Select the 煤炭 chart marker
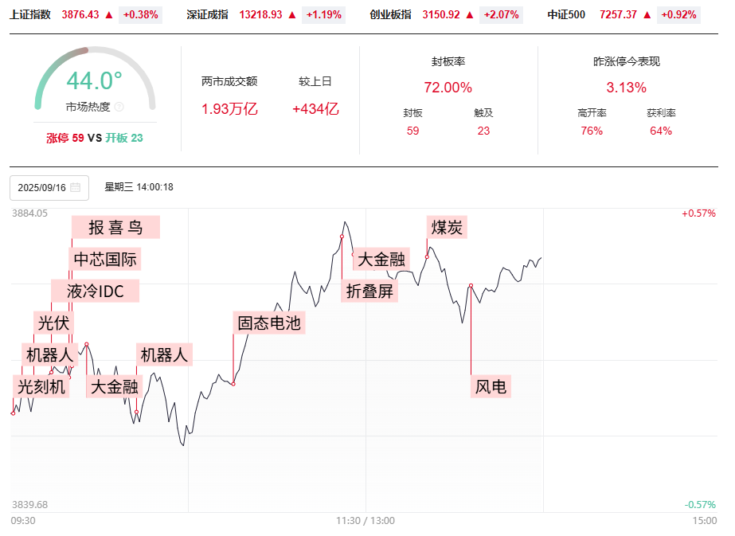735x536 pixels. (x=447, y=228)
